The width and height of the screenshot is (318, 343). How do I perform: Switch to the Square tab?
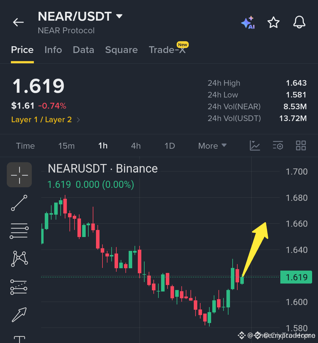pyautogui.click(x=121, y=50)
